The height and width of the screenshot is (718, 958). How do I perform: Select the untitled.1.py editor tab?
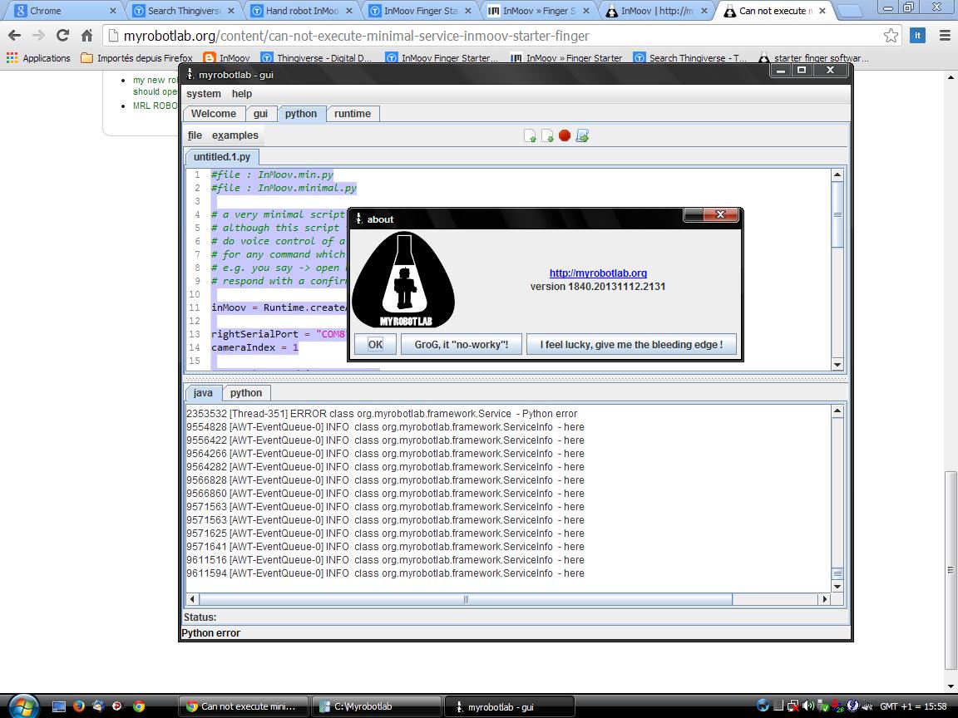coord(222,157)
